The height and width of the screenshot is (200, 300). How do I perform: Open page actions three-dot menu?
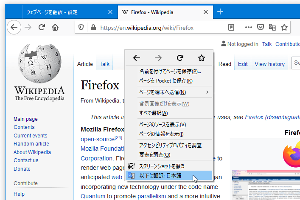click(x=248, y=28)
